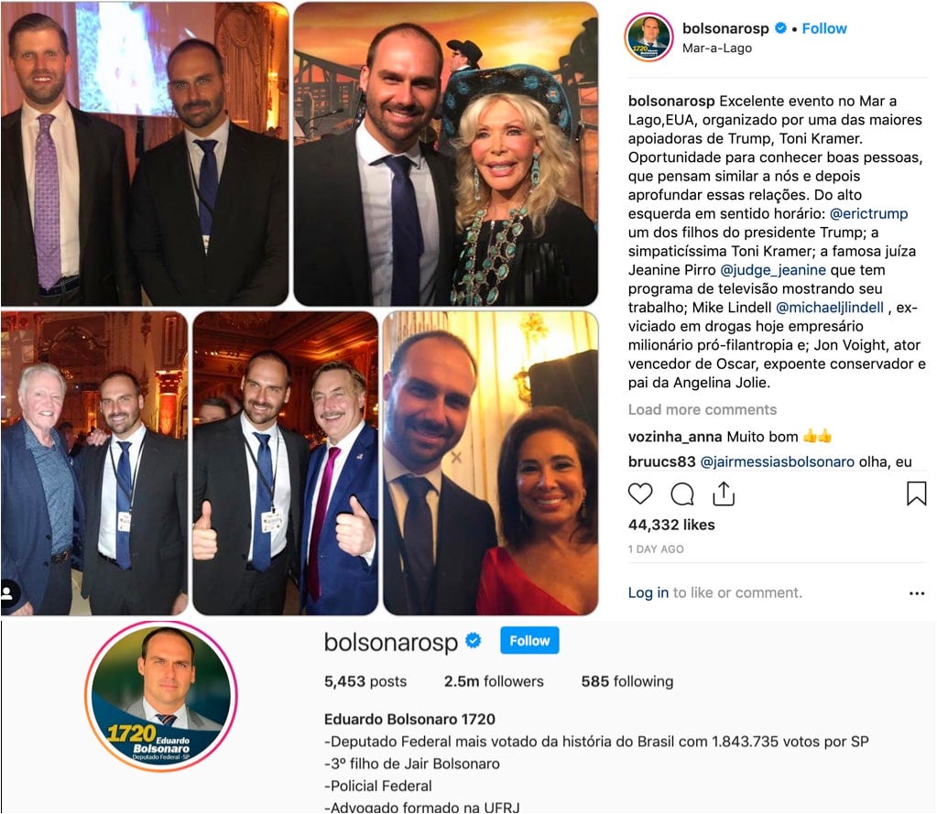Screen dimensions: 937x814
Task: Open the @michaeljlindell mention link
Action: click(x=830, y=308)
